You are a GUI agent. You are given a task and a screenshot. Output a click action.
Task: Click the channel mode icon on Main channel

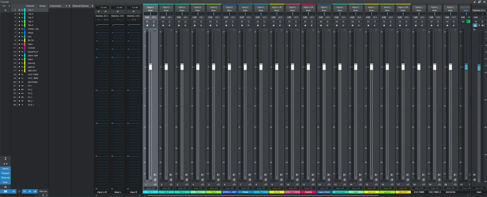(x=483, y=25)
